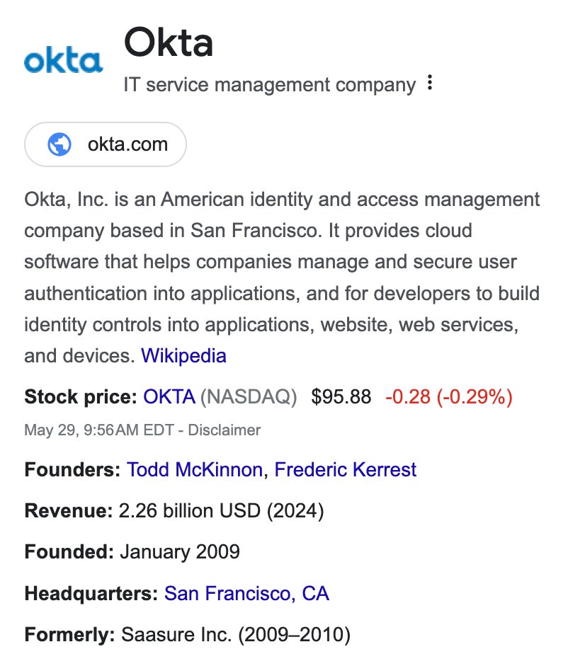Image resolution: width=568 pixels, height=671 pixels.
Task: Click the San Francisco, CA headquarters link
Action: coord(246,593)
